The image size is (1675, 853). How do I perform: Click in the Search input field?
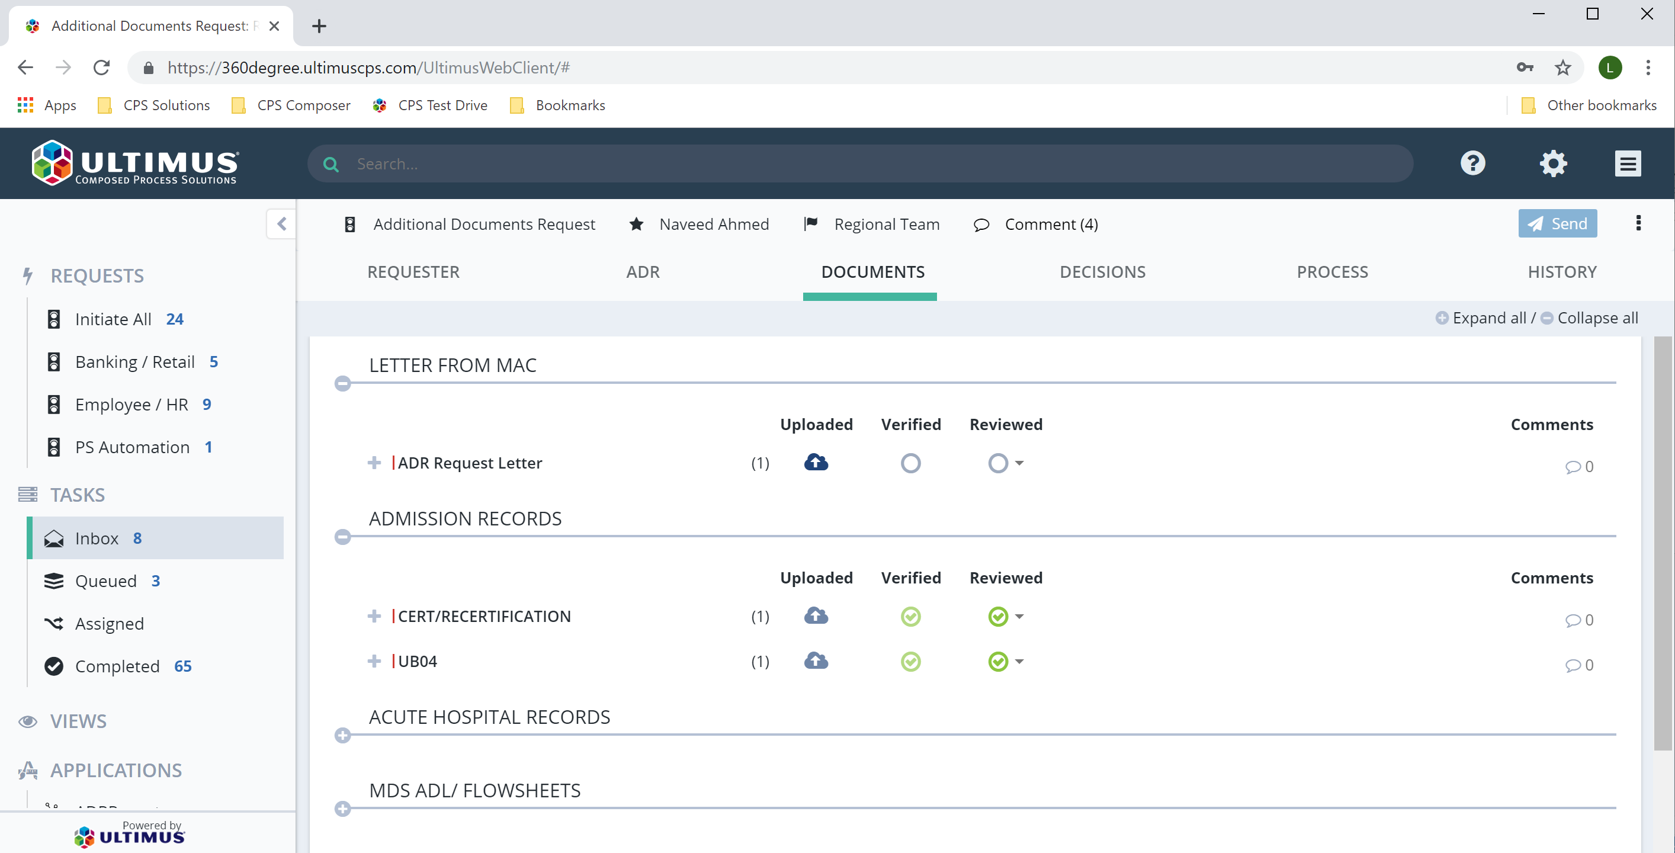(x=859, y=163)
